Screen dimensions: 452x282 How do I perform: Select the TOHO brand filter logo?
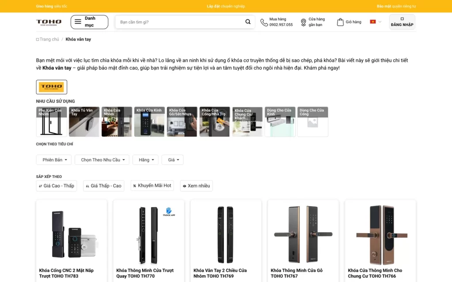[x=52, y=87]
